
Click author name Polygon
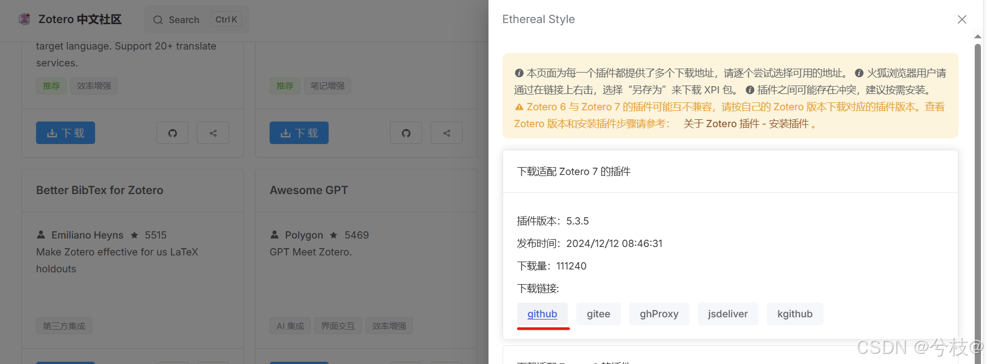[304, 235]
